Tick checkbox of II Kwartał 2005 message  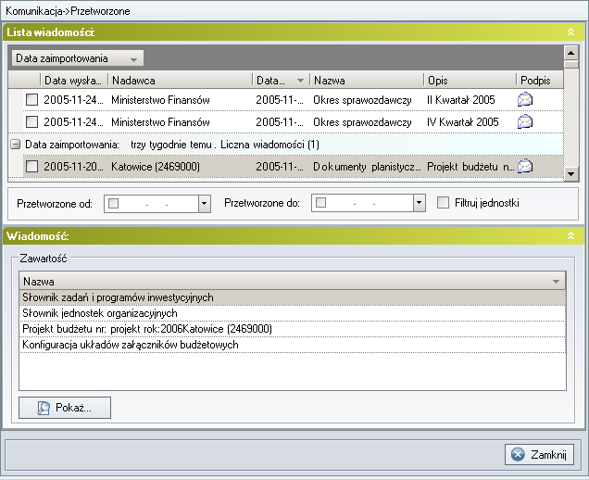(x=31, y=99)
